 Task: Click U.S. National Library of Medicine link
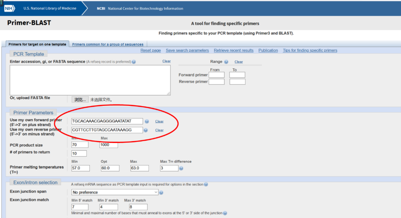coord(50,9)
